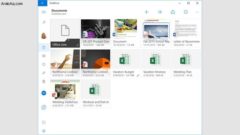This screenshot has width=240, height=135.
Task: Click the MV account badge
Action: pyautogui.click(x=44, y=93)
